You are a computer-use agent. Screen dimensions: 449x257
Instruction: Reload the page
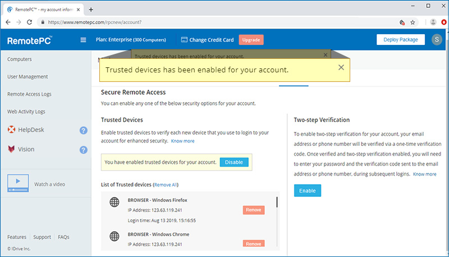point(29,22)
